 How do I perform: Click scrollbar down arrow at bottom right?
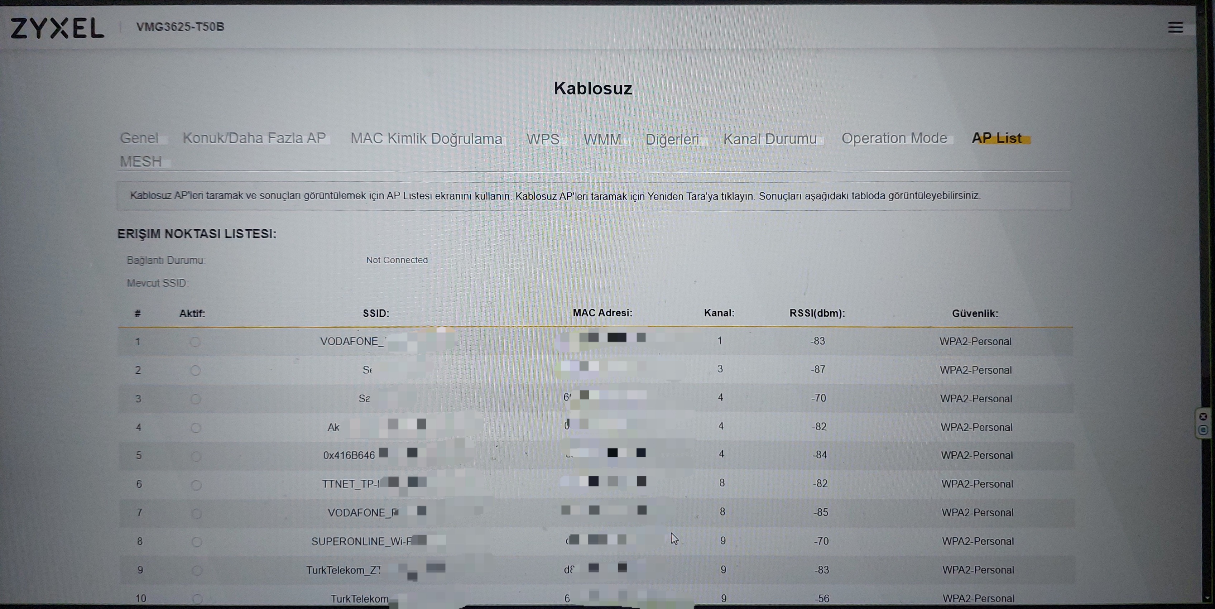click(x=1207, y=598)
